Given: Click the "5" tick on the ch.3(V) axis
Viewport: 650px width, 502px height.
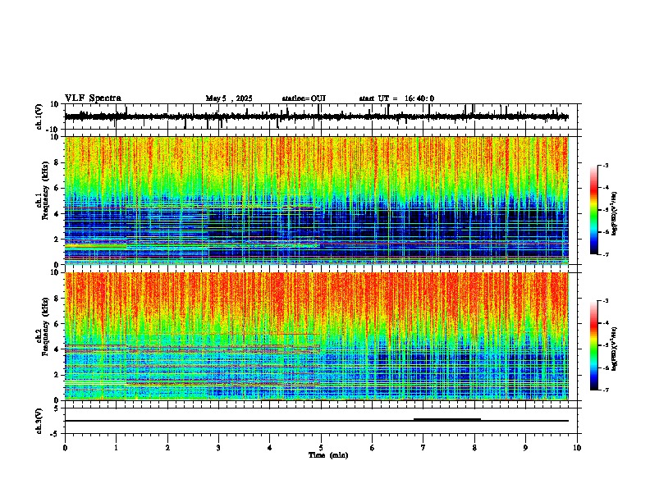Looking at the screenshot, I should pos(57,408).
